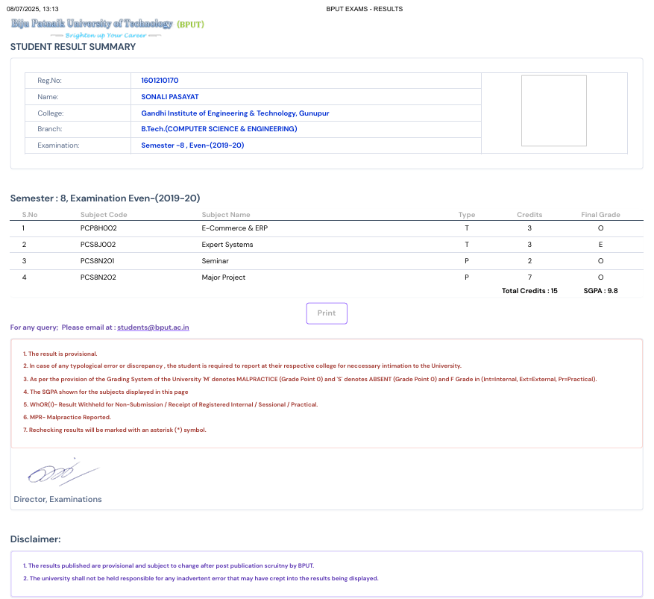Click the Final Grade column header
This screenshot has height=599, width=654.
tap(600, 215)
